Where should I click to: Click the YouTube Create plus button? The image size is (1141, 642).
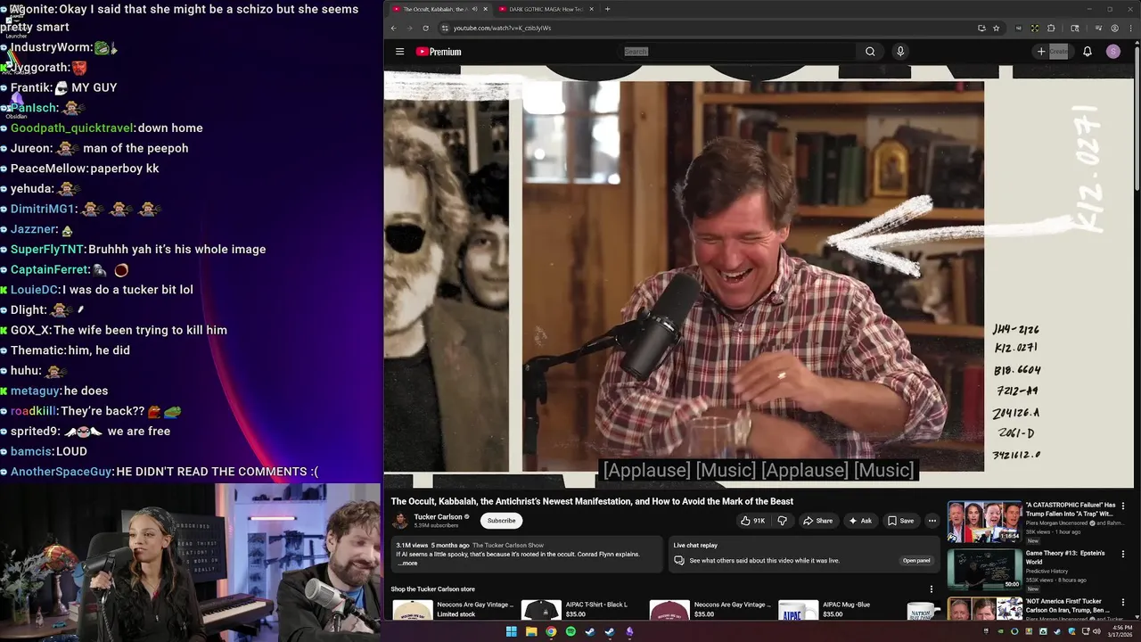[x=1052, y=52]
